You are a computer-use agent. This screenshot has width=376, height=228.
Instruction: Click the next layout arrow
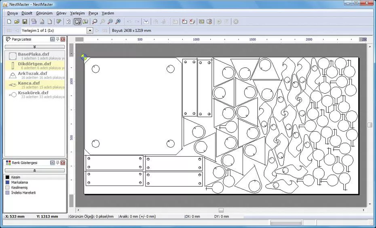tap(97, 30)
